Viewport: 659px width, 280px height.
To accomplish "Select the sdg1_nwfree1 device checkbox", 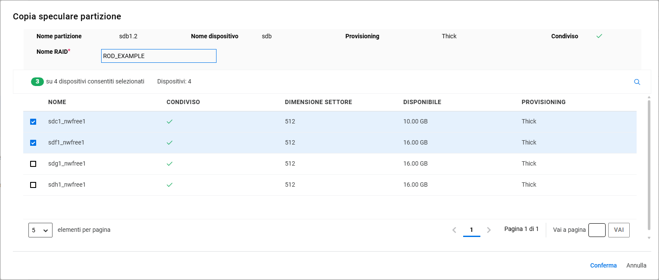I will click(x=33, y=164).
